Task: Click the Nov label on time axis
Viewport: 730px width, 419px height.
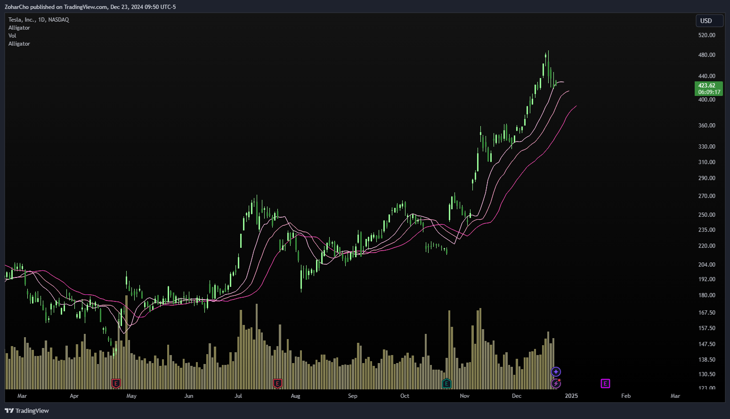Action: 464,396
